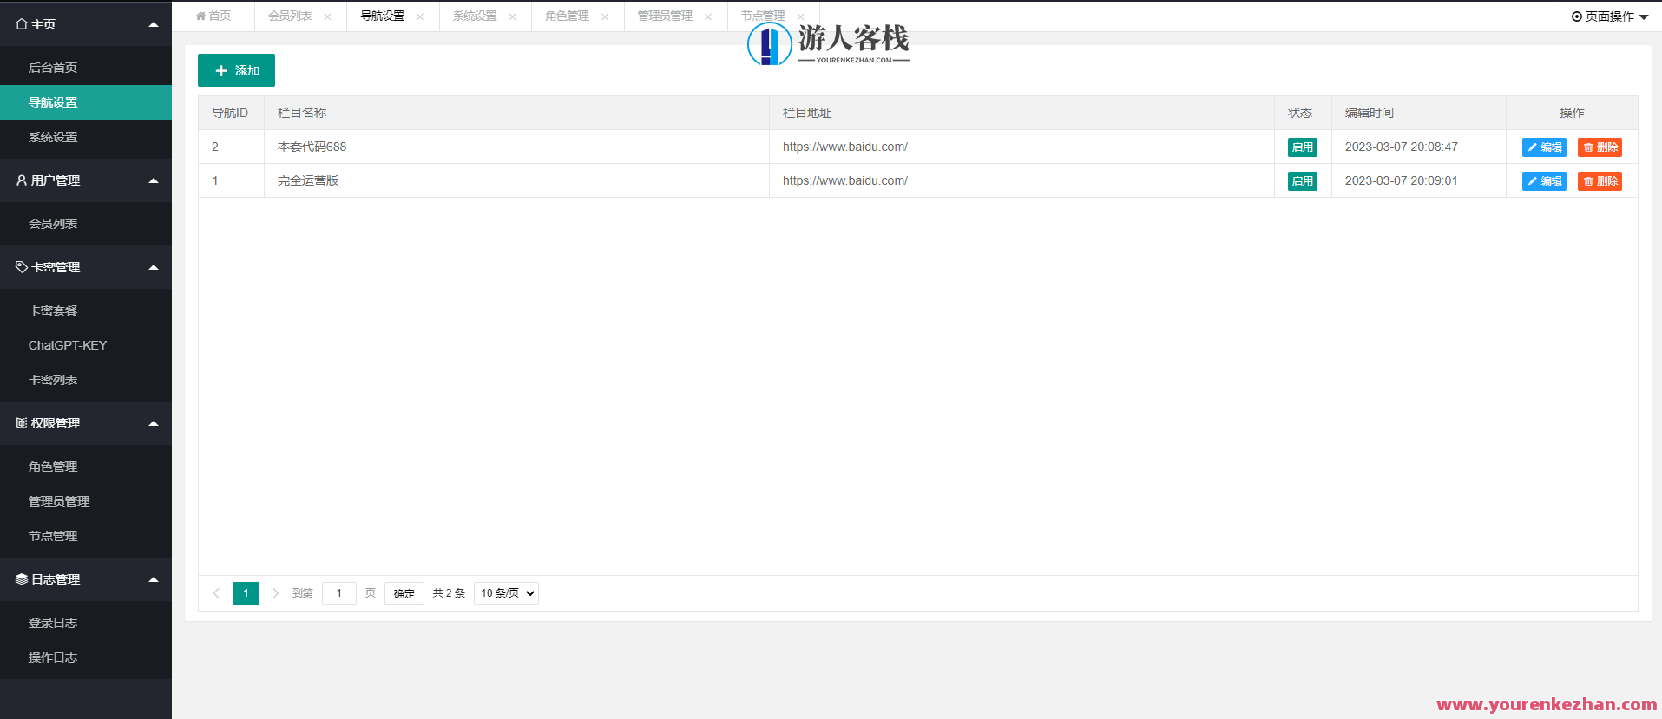This screenshot has width=1662, height=719.
Task: Collapse the 权限管理 sidebar section
Action: (x=154, y=423)
